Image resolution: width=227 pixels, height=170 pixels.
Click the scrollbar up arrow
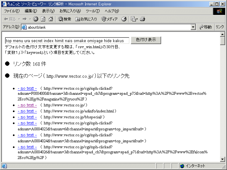click(222, 34)
